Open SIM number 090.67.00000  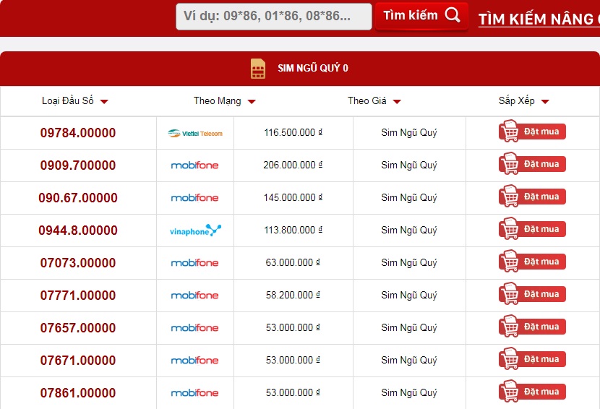[78, 198]
